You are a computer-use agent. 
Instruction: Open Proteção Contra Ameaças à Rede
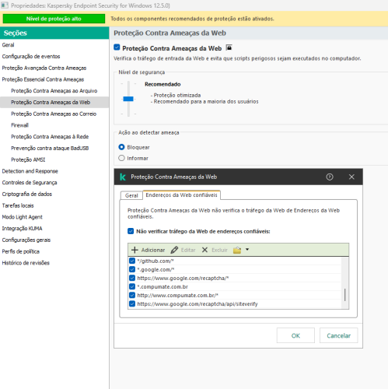click(50, 137)
